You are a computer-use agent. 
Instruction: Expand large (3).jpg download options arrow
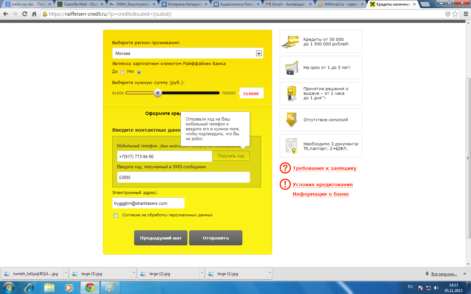(134, 273)
